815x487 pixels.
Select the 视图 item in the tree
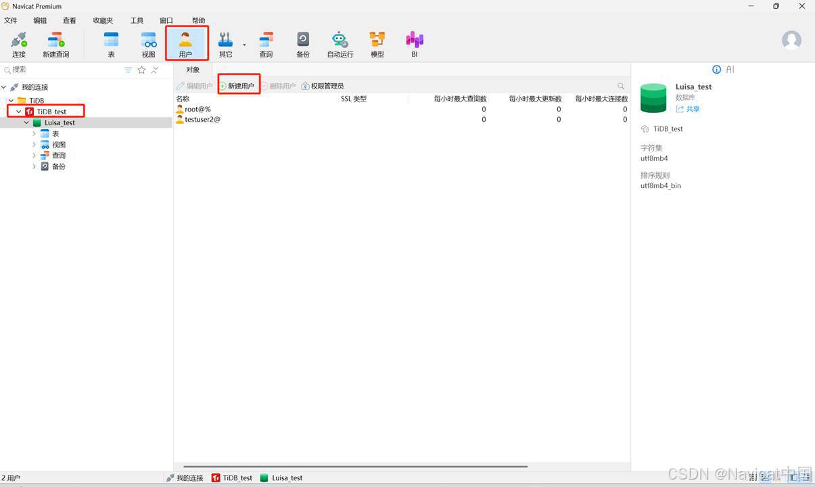[59, 145]
